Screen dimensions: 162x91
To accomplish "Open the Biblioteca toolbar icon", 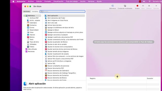I will tap(113, 6).
